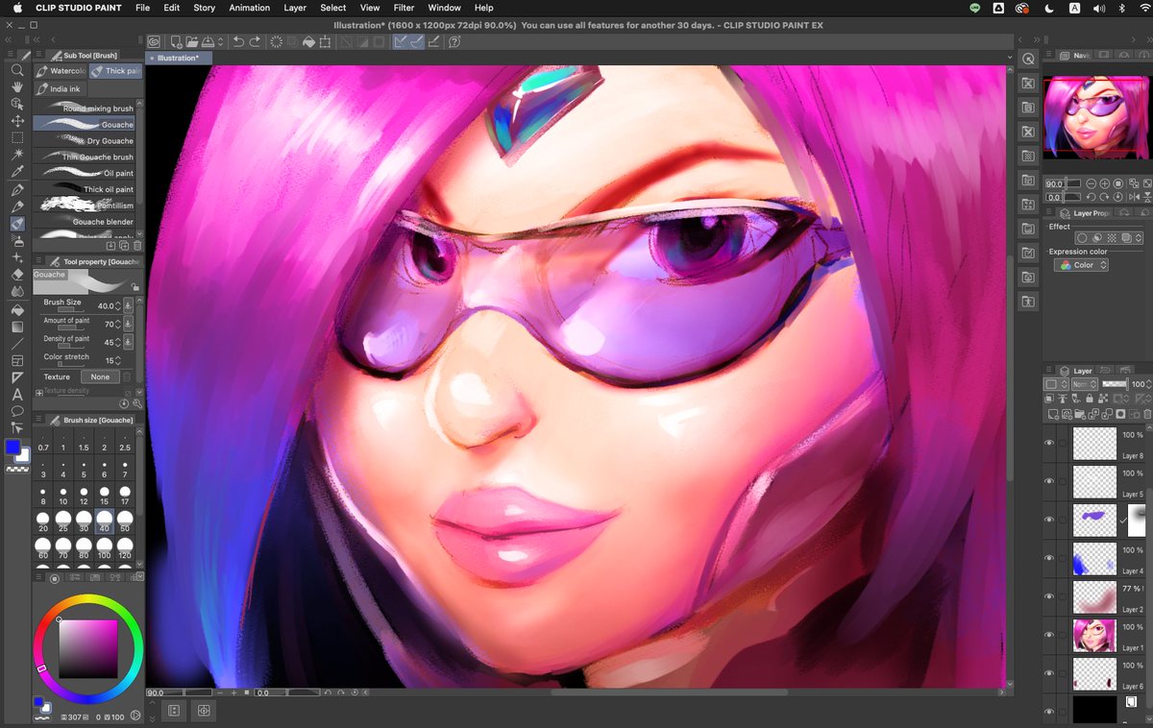Adjust the layer opacity slider

click(1114, 384)
